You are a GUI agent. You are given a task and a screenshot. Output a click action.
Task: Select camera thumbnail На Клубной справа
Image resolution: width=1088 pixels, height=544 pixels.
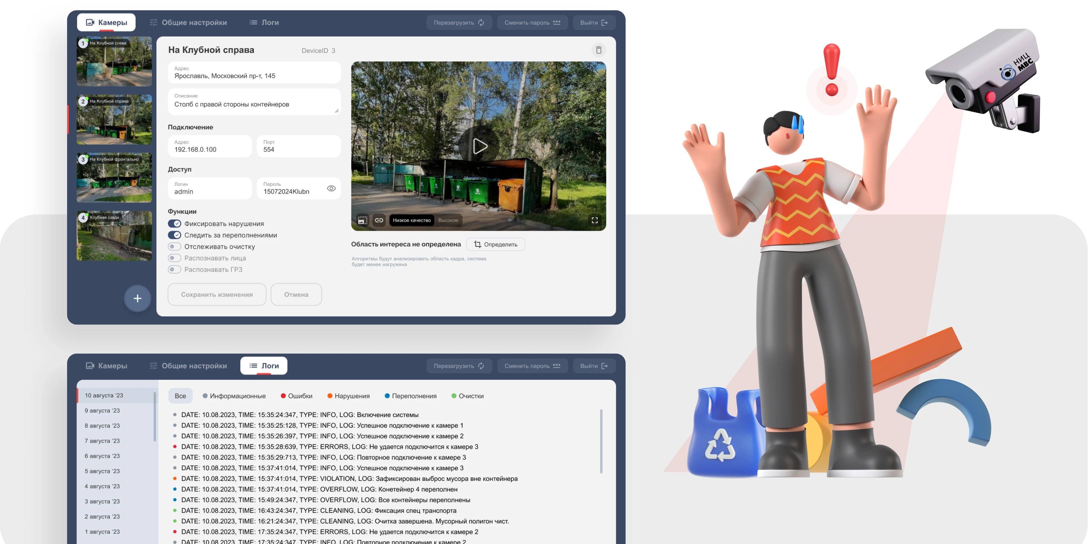(114, 119)
